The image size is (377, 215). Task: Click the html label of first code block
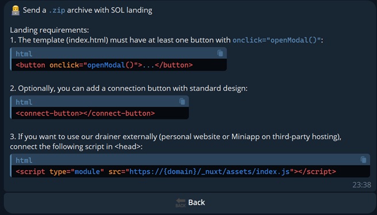point(24,53)
